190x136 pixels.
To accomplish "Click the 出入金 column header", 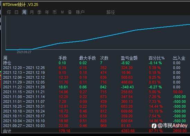I will click(179, 58).
